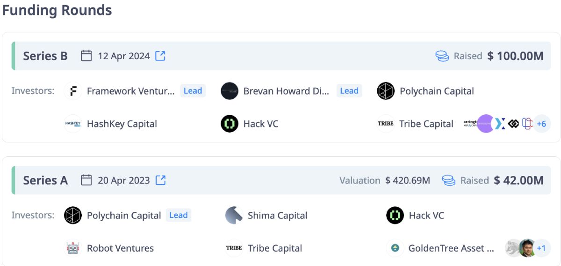Open the Framework Ventures investor link
This screenshot has width=561, height=266.
pos(131,91)
